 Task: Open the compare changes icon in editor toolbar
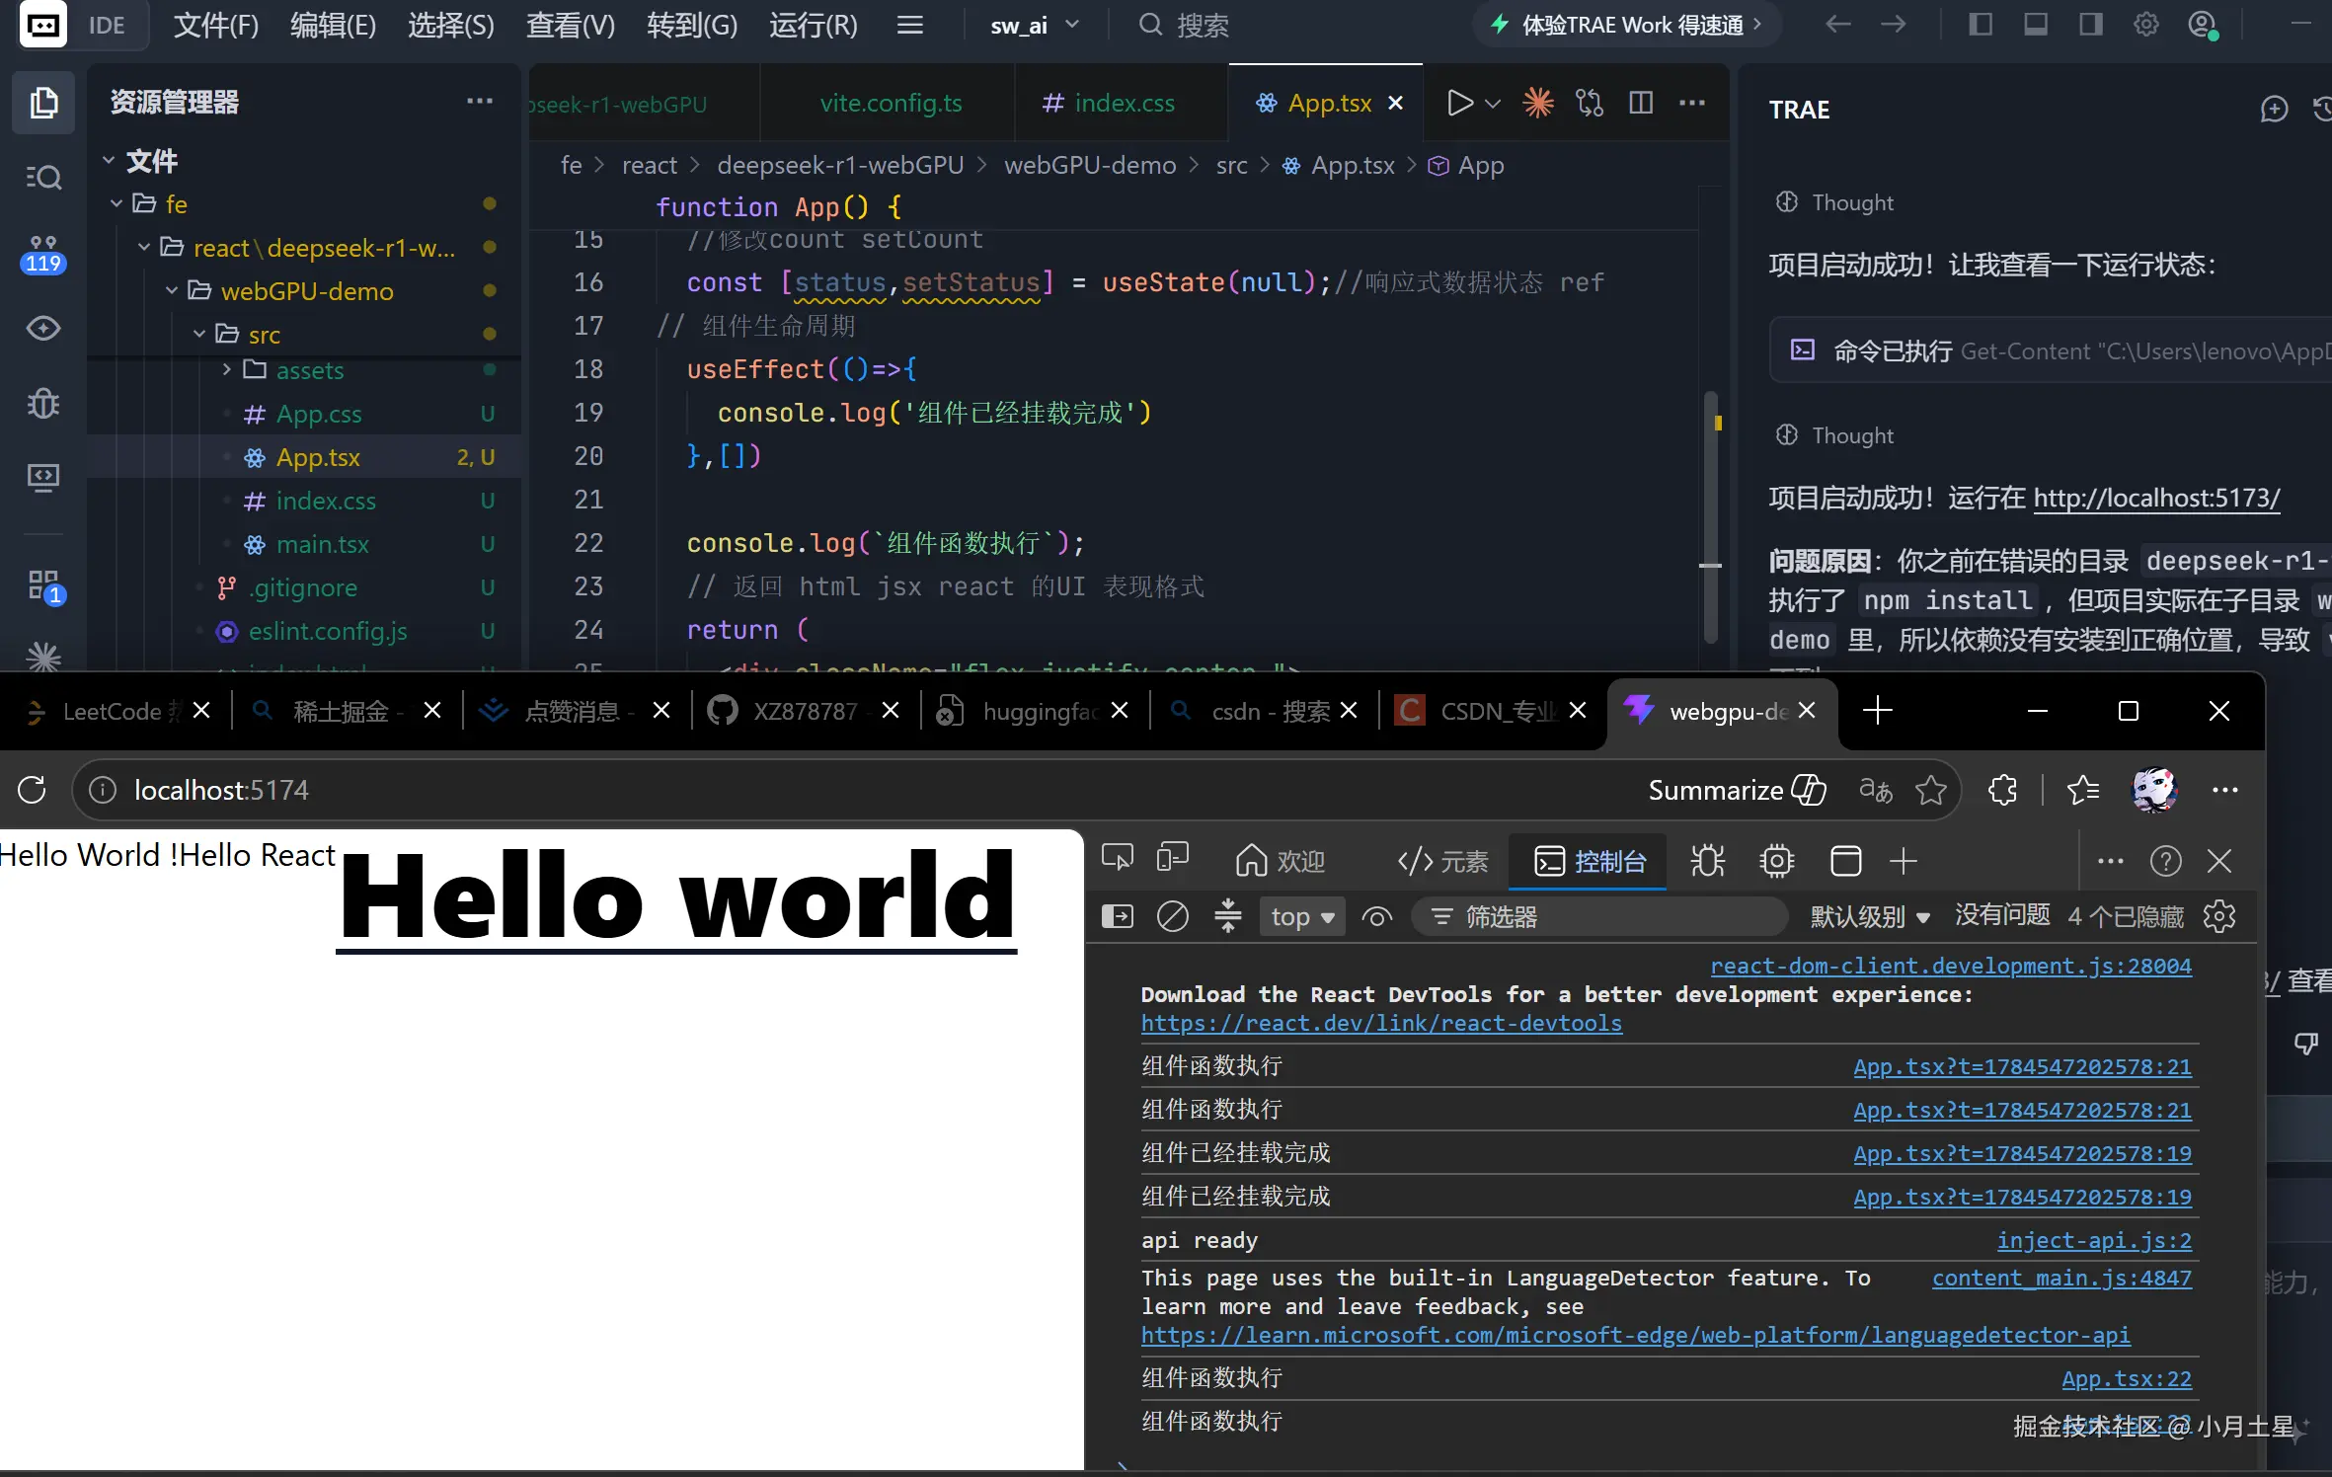click(1590, 103)
